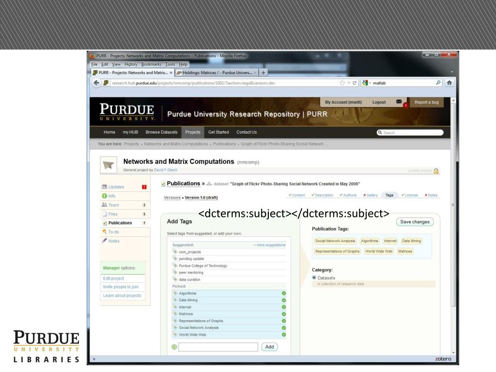Screen dimensions: 496x372
Task: Click the Firefox back arrow button
Action: [96, 83]
